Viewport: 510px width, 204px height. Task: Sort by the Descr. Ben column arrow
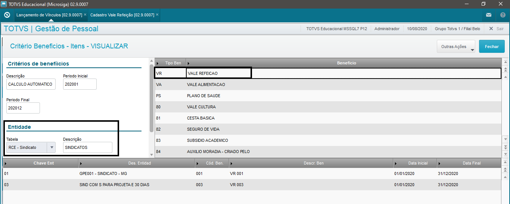[x=231, y=163]
